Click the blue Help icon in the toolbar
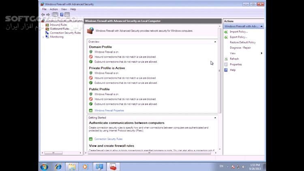 point(62,14)
